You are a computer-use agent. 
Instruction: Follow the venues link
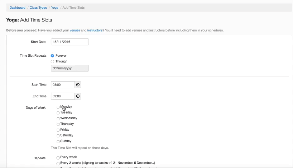click(x=75, y=30)
